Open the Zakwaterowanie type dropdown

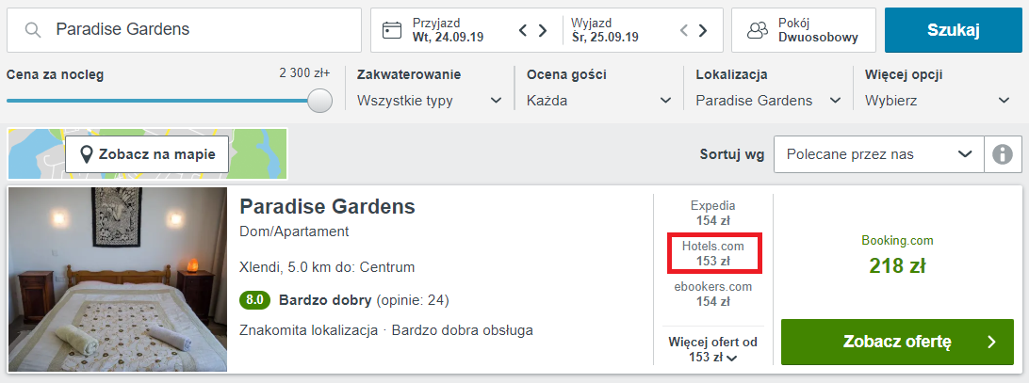(x=429, y=101)
